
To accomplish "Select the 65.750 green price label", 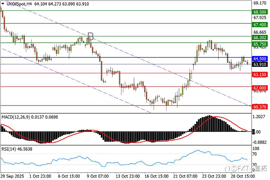I will click(260, 44).
